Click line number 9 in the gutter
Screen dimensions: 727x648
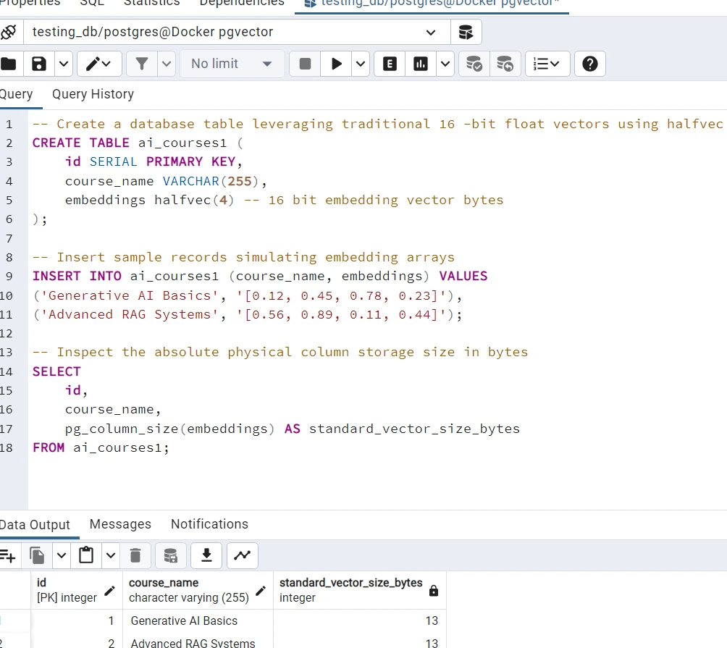pyautogui.click(x=9, y=277)
